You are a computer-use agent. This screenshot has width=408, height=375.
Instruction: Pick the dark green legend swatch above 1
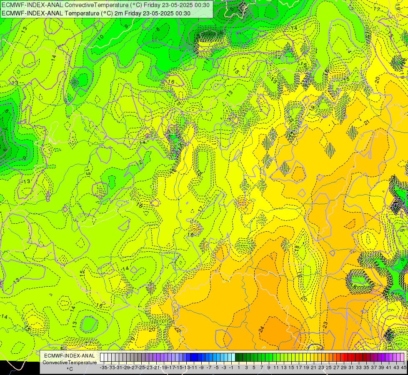tap(237, 357)
